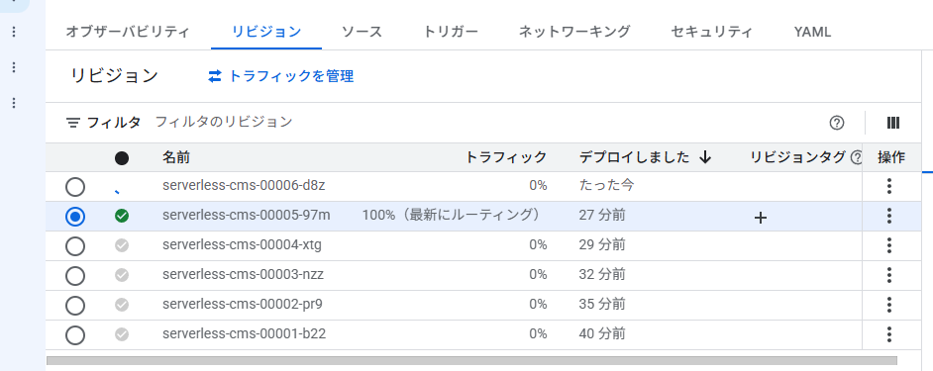
Task: Click revision name serverless-cms-00006-d8z
Action: pyautogui.click(x=244, y=186)
